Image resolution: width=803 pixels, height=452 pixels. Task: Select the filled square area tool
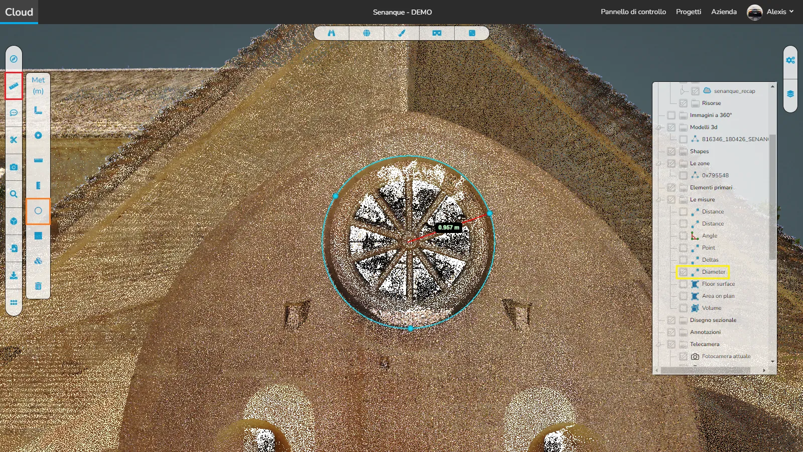38,236
